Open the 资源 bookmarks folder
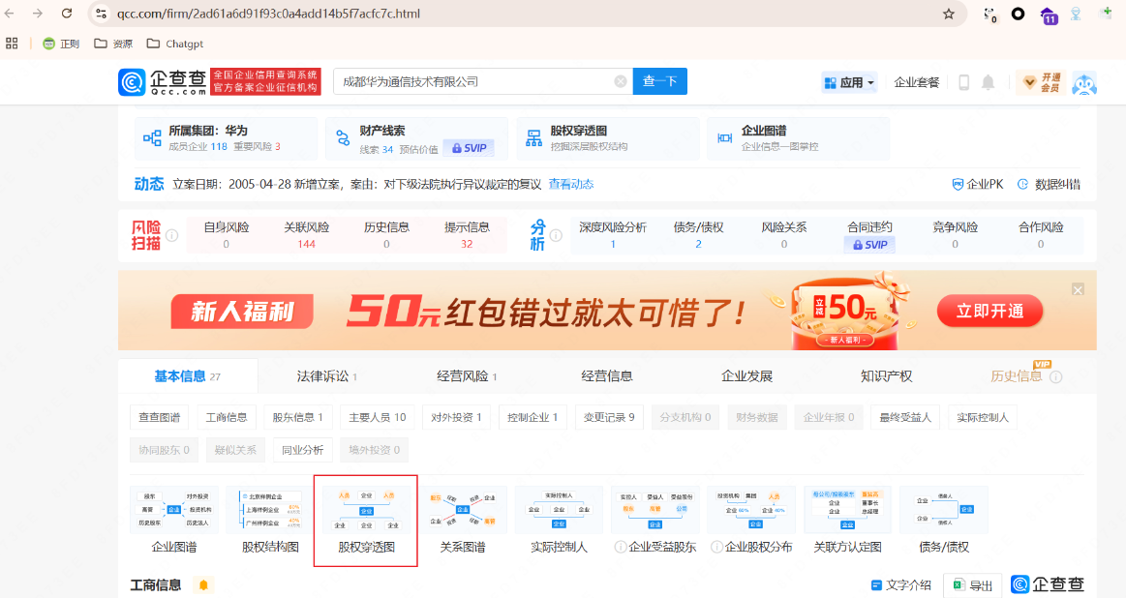Screen dimensions: 1126x598 113,44
